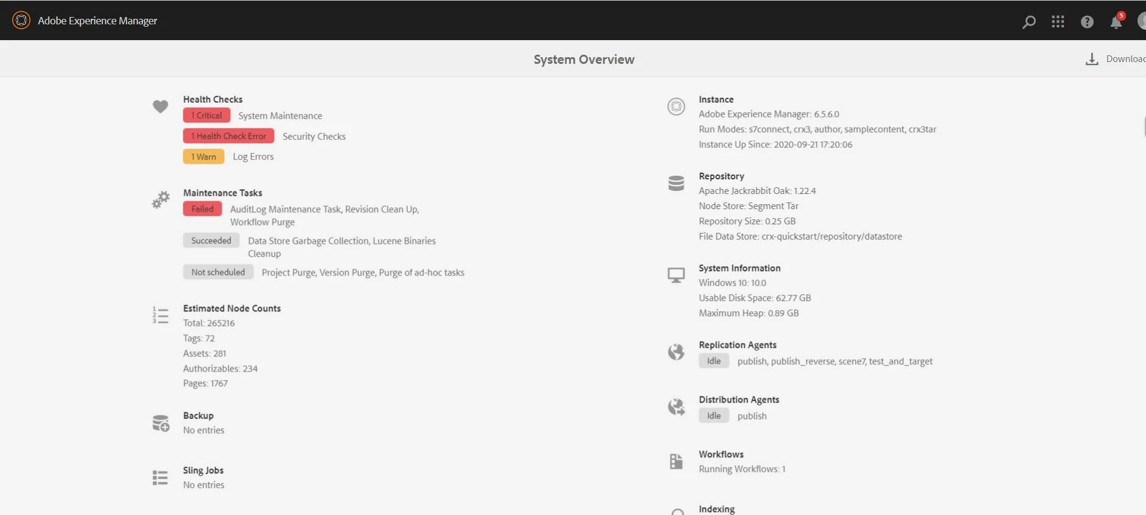
Task: Click the '1 Warn' yellow badge
Action: tap(204, 157)
